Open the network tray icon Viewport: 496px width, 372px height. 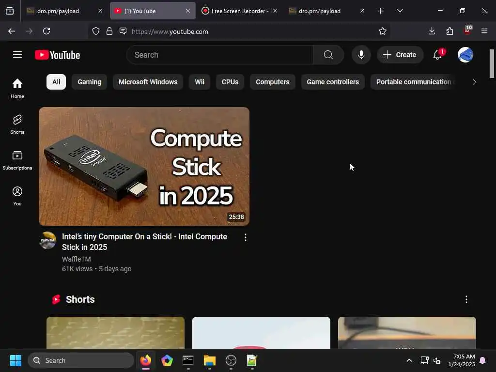(x=424, y=360)
